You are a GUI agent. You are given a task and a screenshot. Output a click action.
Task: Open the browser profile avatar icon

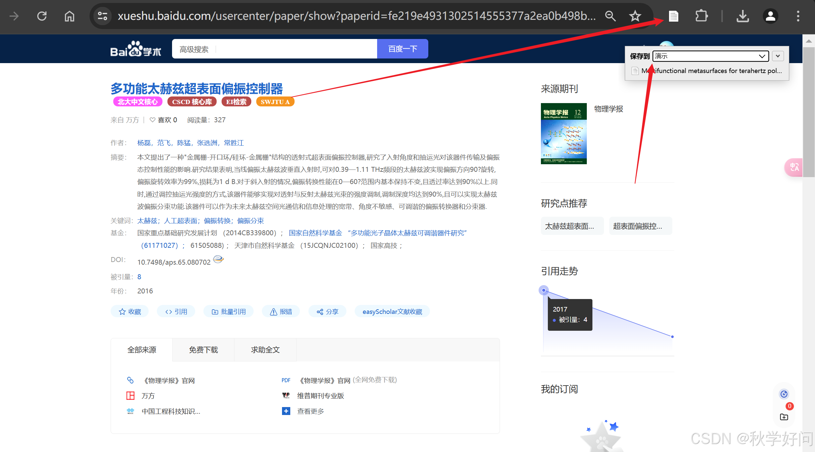point(770,16)
